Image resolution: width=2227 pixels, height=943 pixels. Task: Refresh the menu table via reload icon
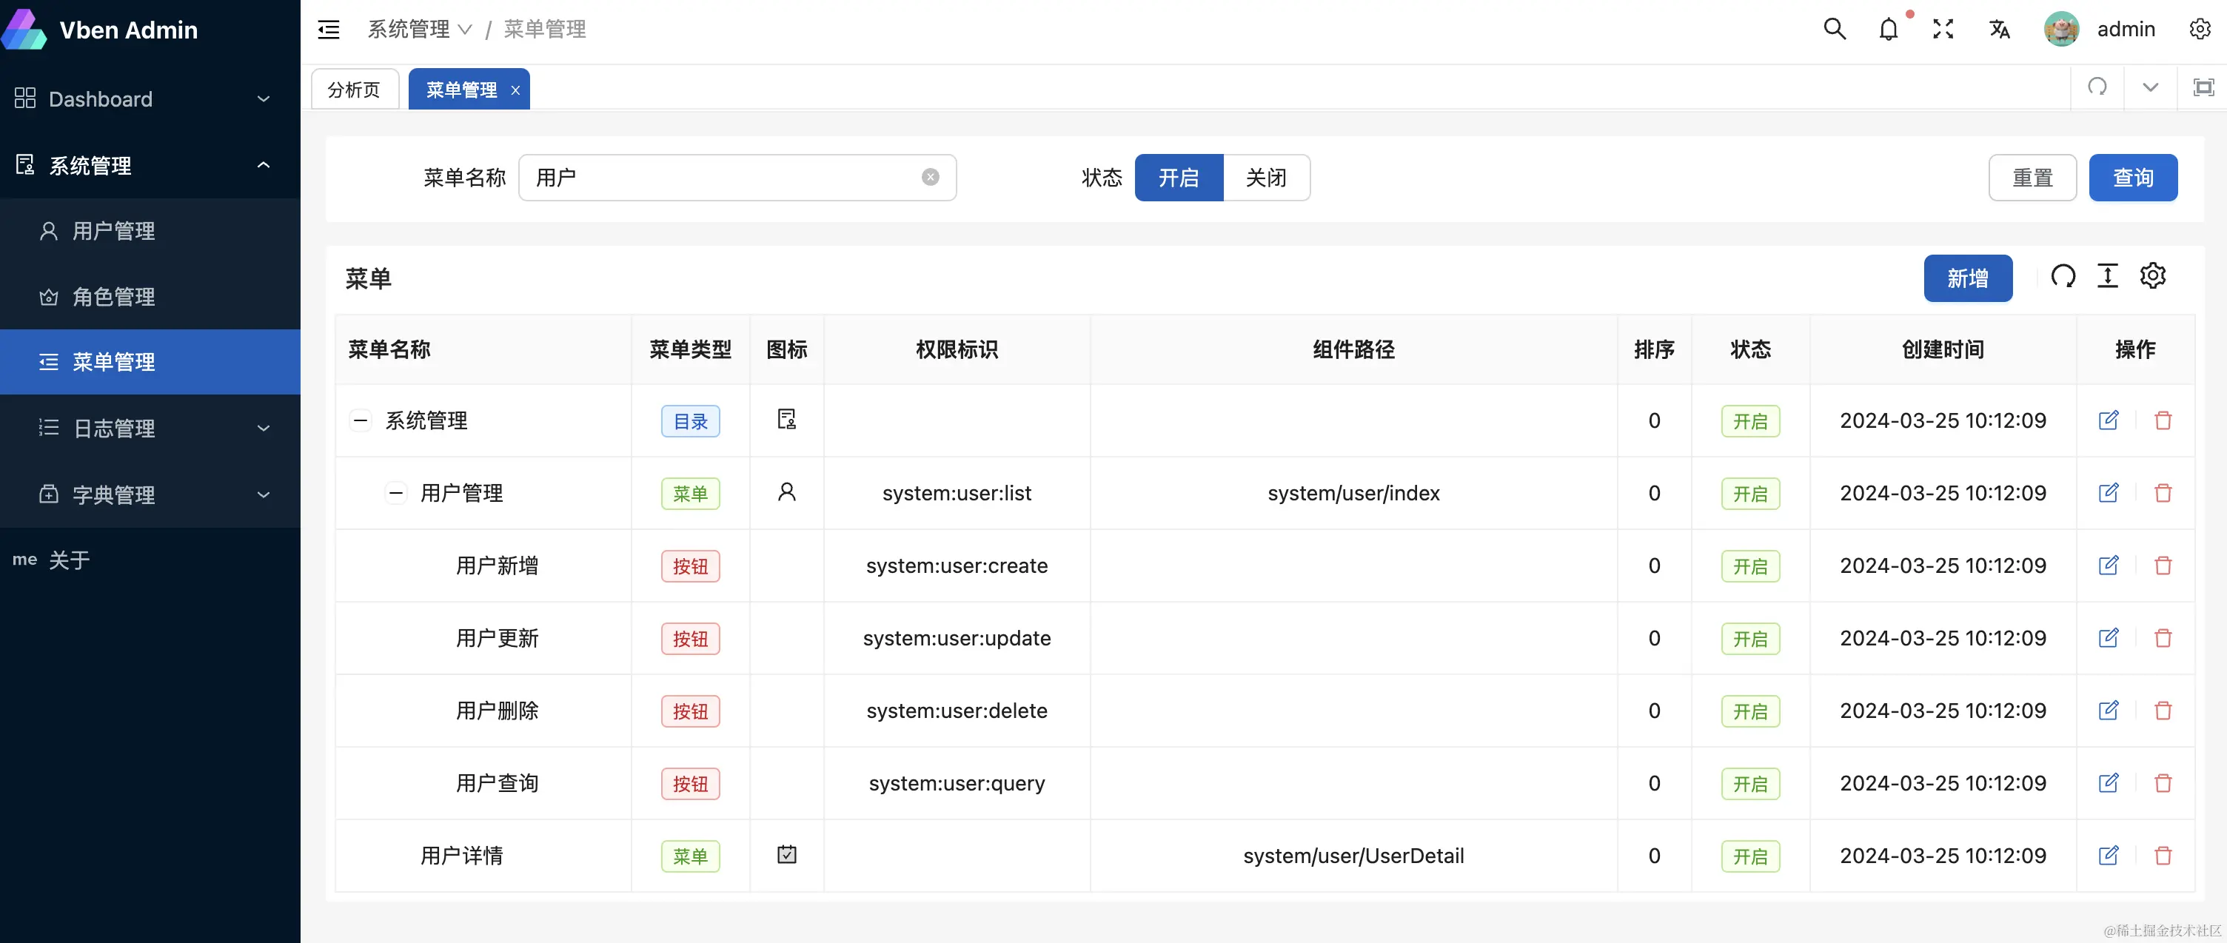tap(2063, 277)
